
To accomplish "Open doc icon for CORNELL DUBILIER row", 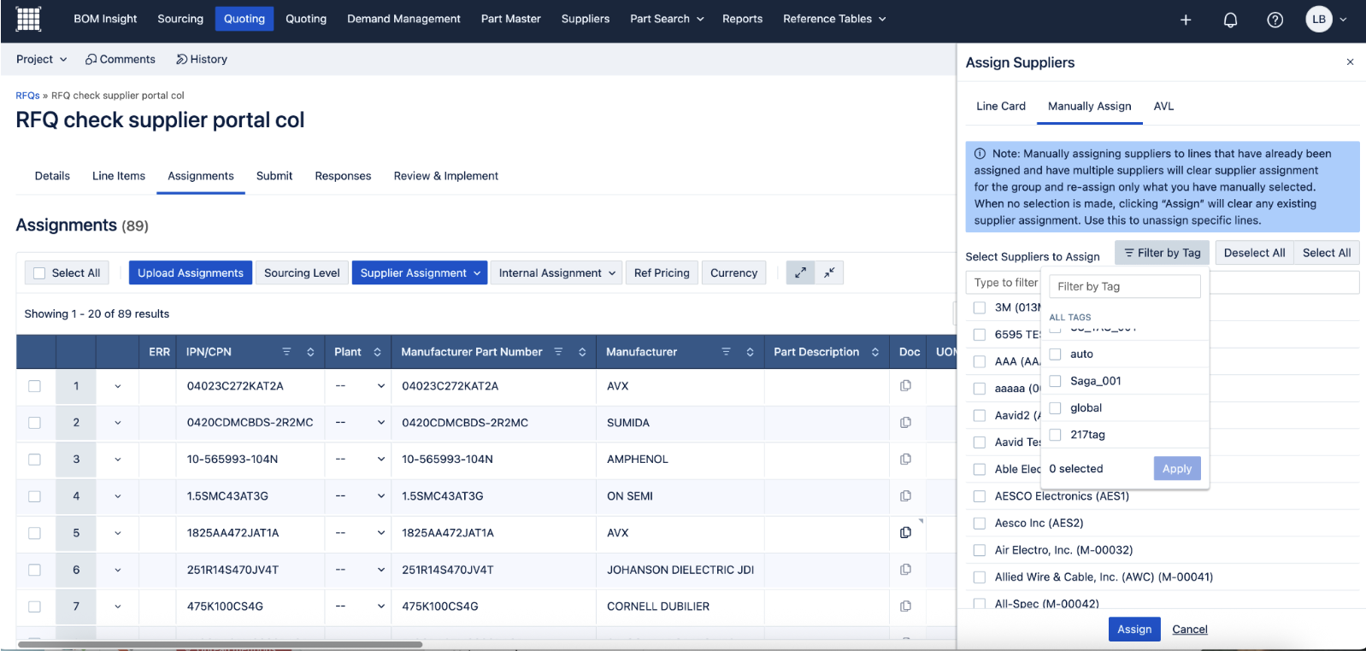I will [905, 606].
